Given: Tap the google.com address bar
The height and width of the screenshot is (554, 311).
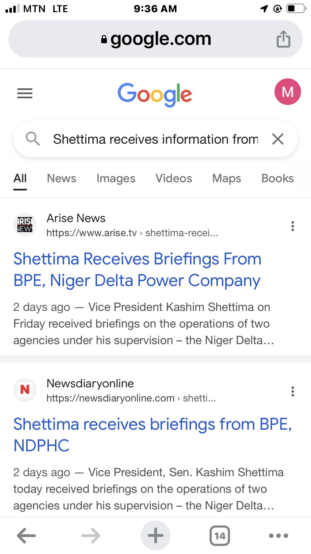Looking at the screenshot, I should (156, 39).
